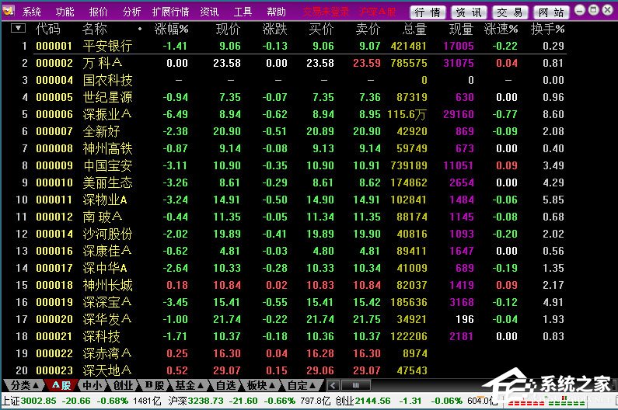Expand the 板块▲ tab menu

pyautogui.click(x=260, y=385)
